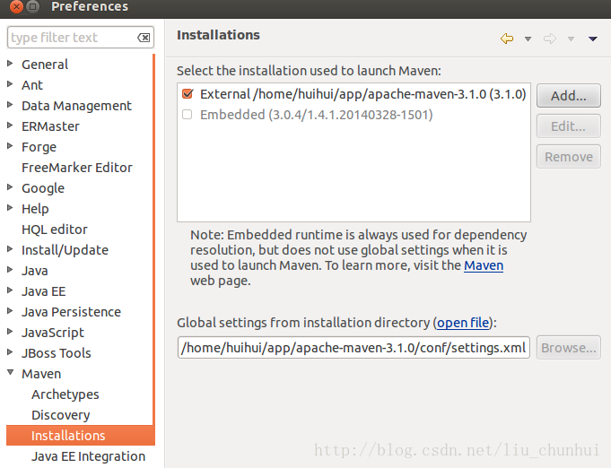This screenshot has width=611, height=468.
Task: Select the JBoss Tools label
Action: click(x=57, y=353)
